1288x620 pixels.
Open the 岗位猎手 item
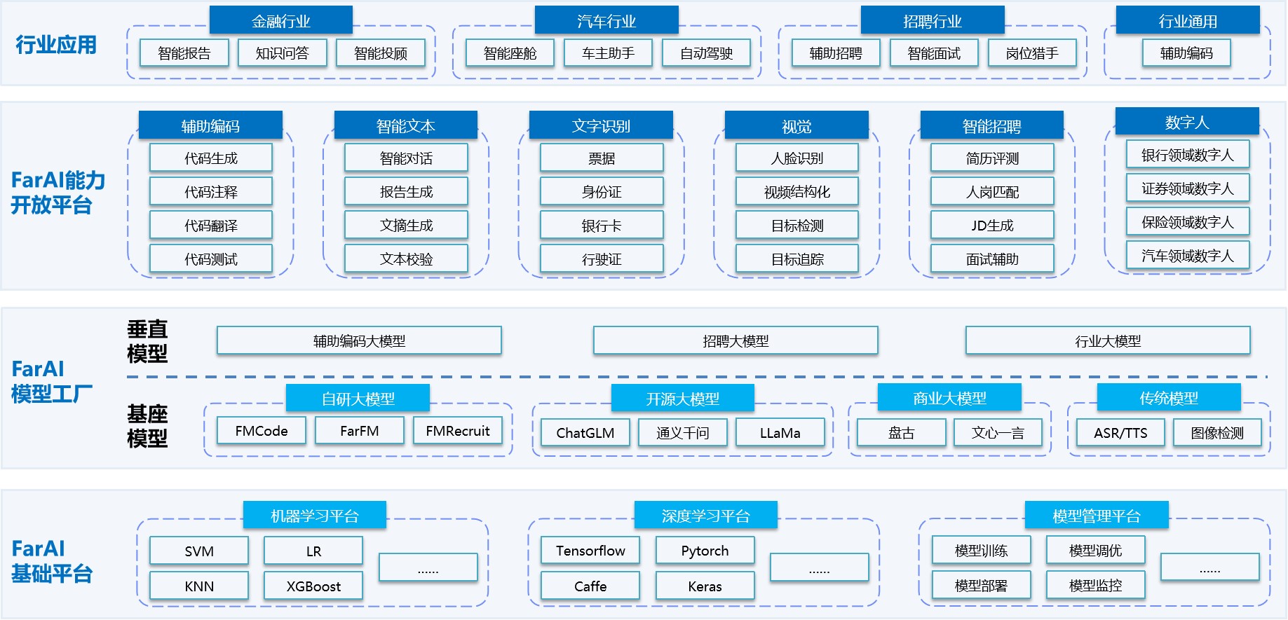[1031, 53]
